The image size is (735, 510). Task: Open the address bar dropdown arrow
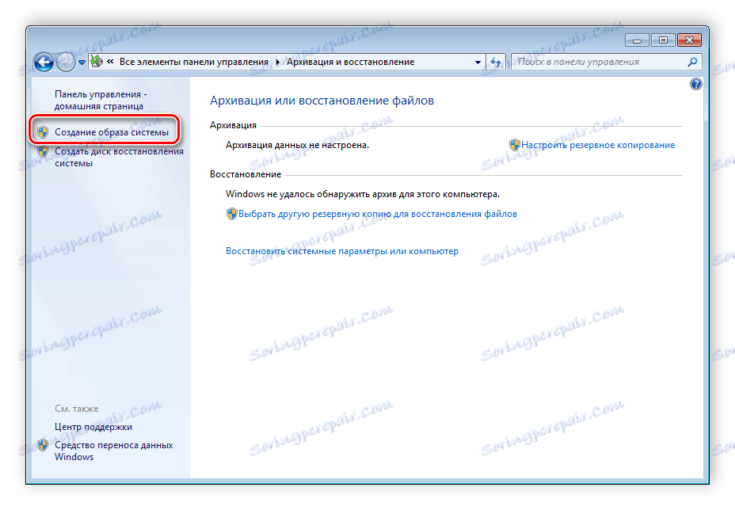pyautogui.click(x=478, y=62)
